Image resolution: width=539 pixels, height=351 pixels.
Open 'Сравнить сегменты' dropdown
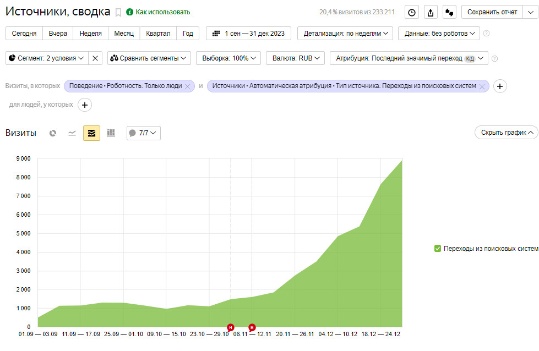[x=149, y=58]
